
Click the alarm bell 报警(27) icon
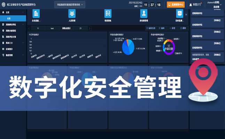pos(191,5)
